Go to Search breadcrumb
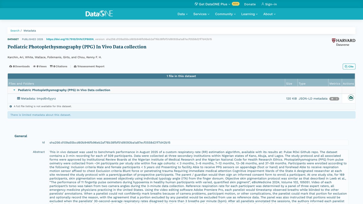The width and height of the screenshot is (363, 204). point(15,31)
